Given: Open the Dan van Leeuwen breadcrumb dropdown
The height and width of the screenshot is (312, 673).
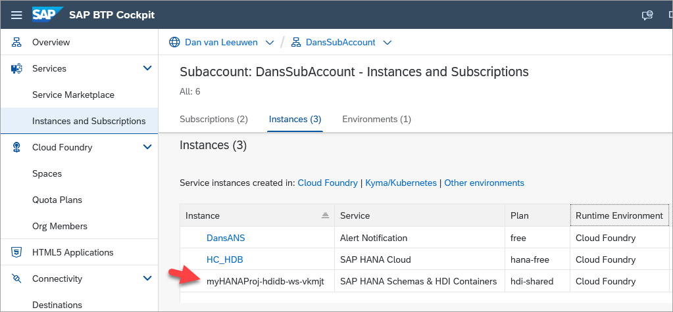Looking at the screenshot, I should [x=270, y=43].
